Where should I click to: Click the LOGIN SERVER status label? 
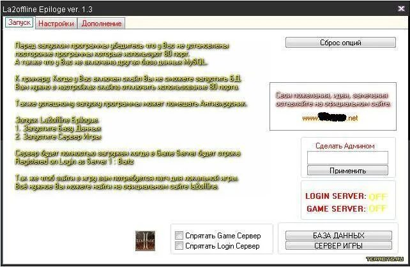336,196
